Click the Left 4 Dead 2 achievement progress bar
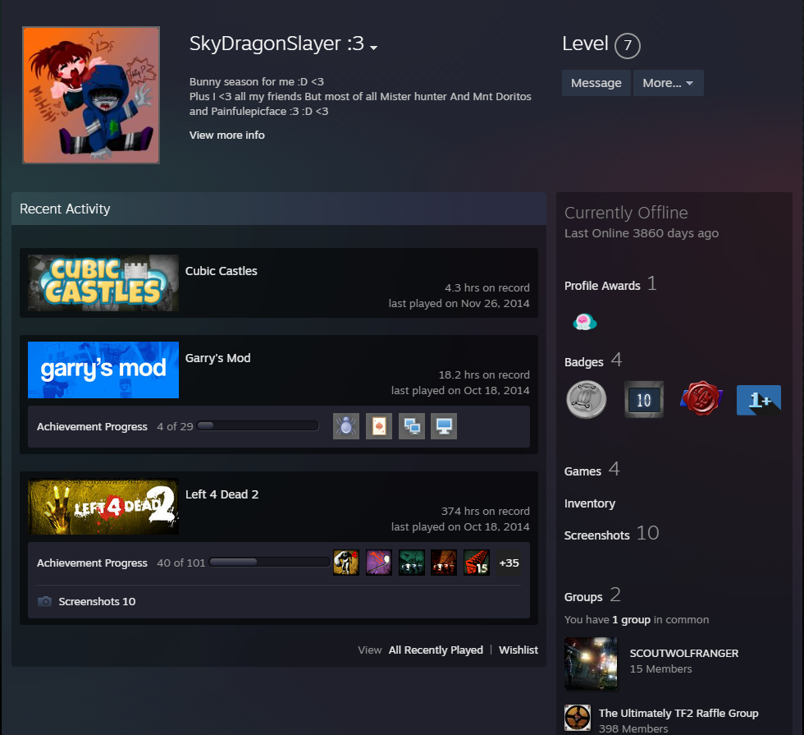This screenshot has width=804, height=735. coord(270,562)
